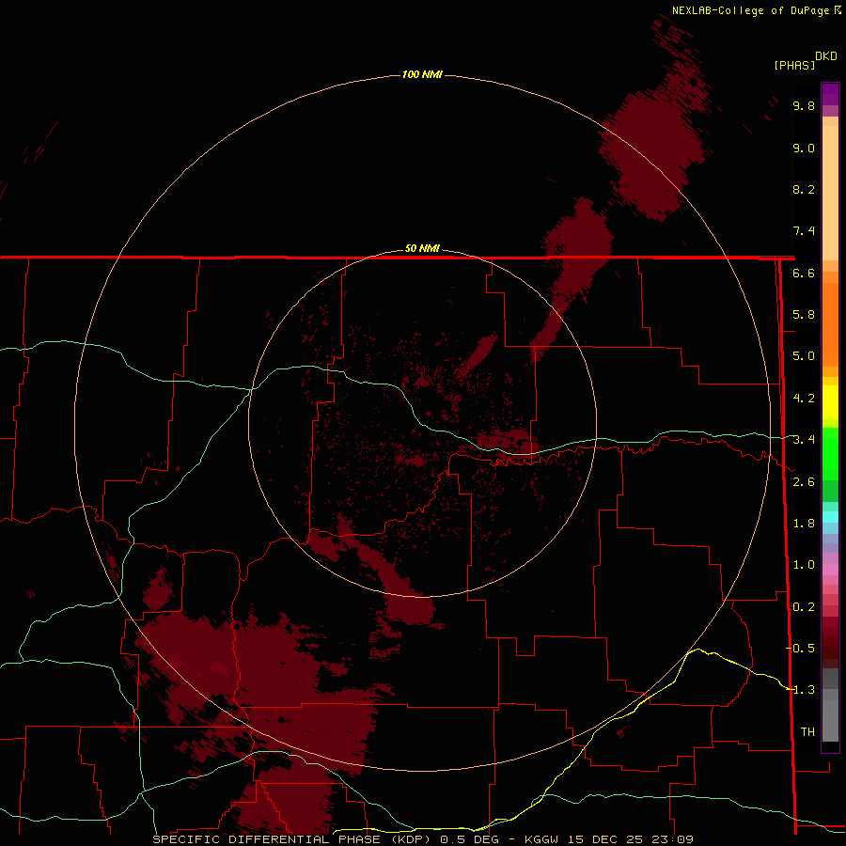Viewport: 846px width, 846px height.
Task: Select the 1.0 legend value
Action: [x=804, y=565]
